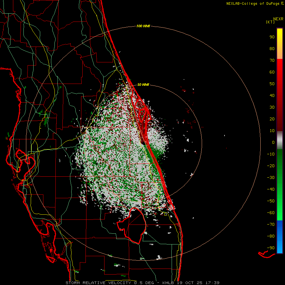Click the -60 scale label
The width and height of the screenshot is (285, 285).
click(271, 213)
